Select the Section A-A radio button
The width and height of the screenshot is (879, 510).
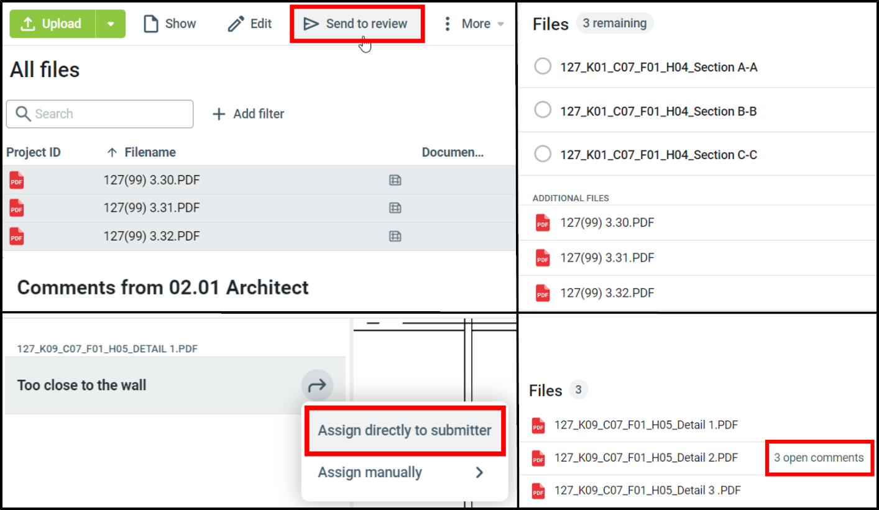(x=543, y=66)
